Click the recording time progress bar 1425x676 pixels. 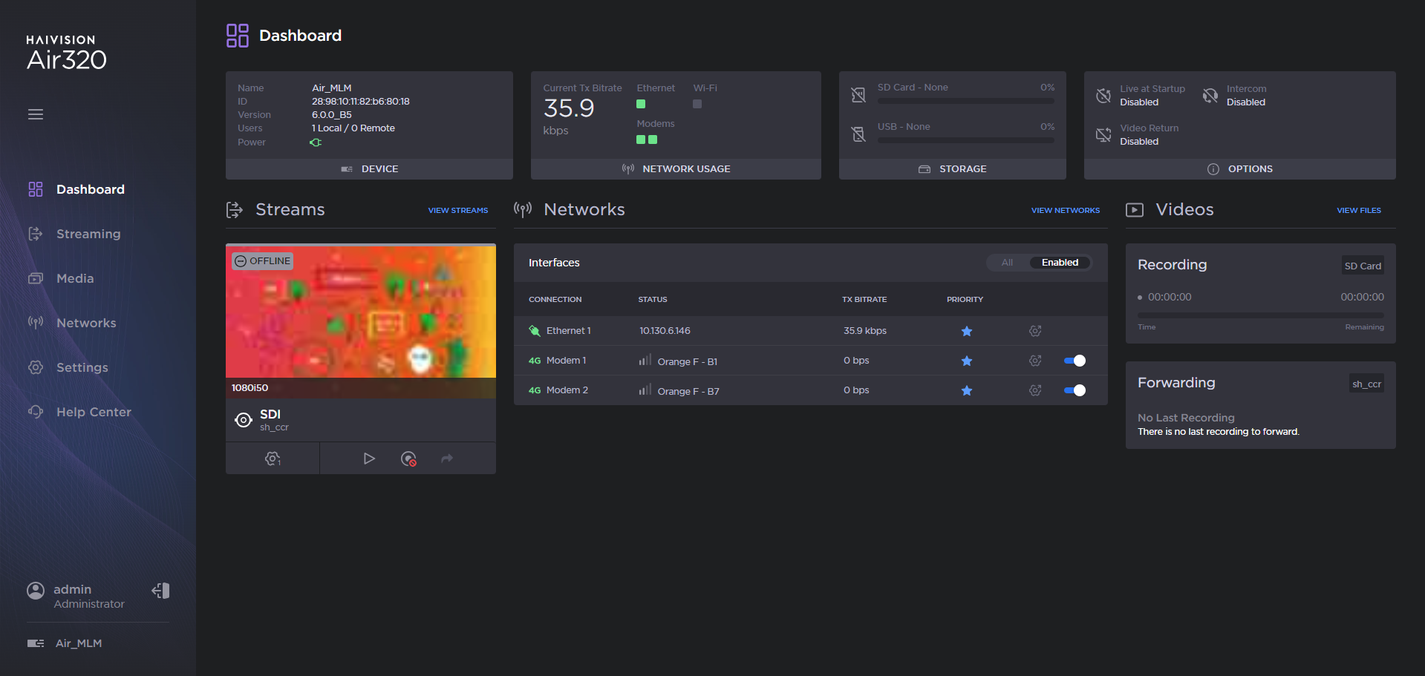1260,315
